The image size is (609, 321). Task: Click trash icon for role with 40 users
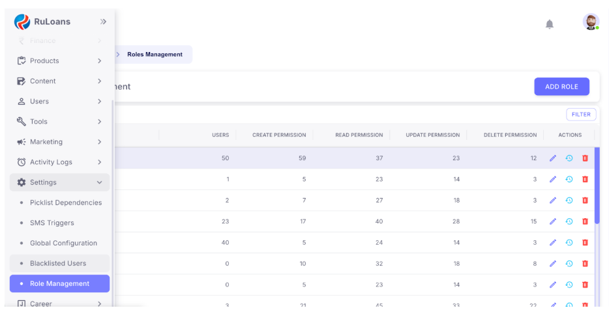[585, 242]
